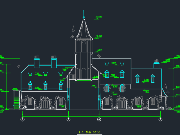
Task: Select the 6.000 elevation label
Action: pyautogui.click(x=146, y=80)
